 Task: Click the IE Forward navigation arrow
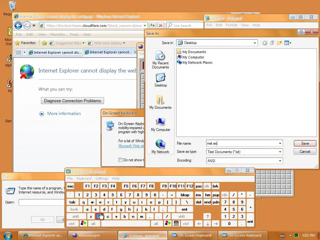27,26
